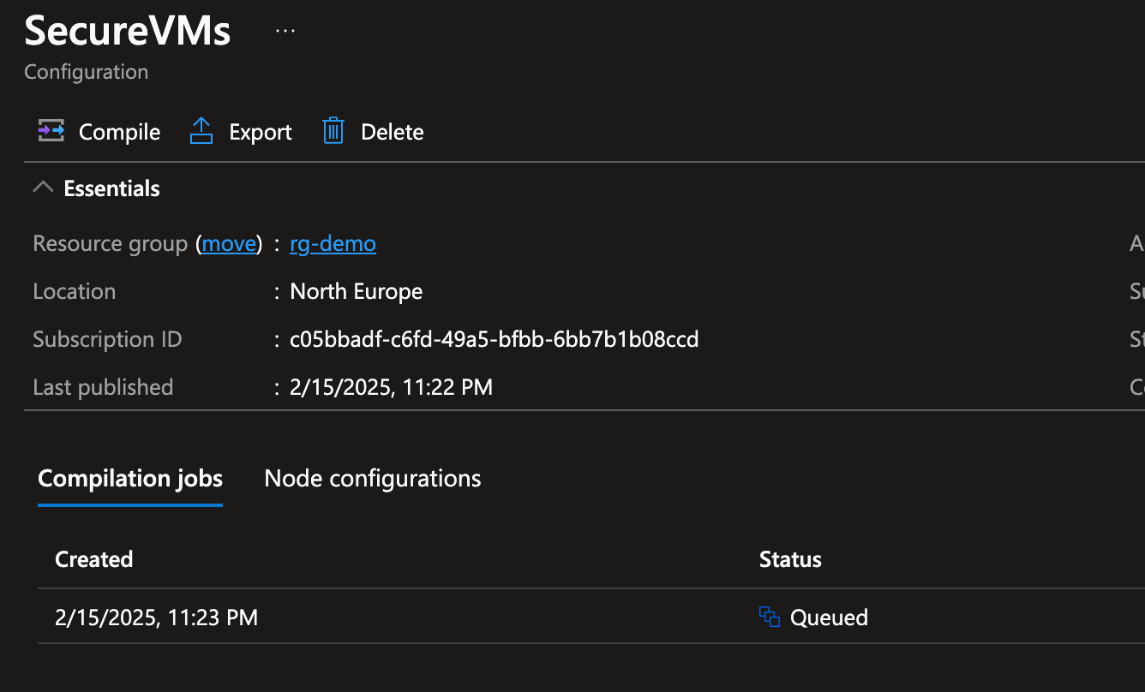Open the ellipsis menu beside SecureVMs
The height and width of the screenshot is (692, 1145).
point(284,29)
